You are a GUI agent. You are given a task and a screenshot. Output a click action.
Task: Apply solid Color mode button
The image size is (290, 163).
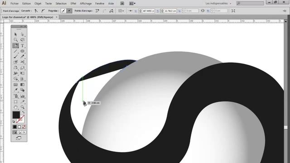[14, 127]
